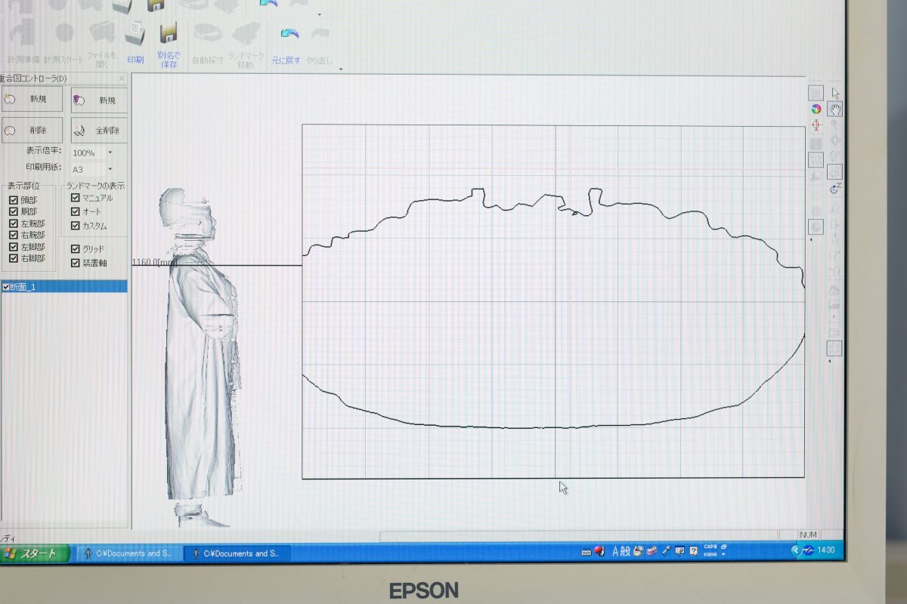The height and width of the screenshot is (604, 907).
Task: Click the 全削除 delete-all button
Action: click(x=99, y=130)
